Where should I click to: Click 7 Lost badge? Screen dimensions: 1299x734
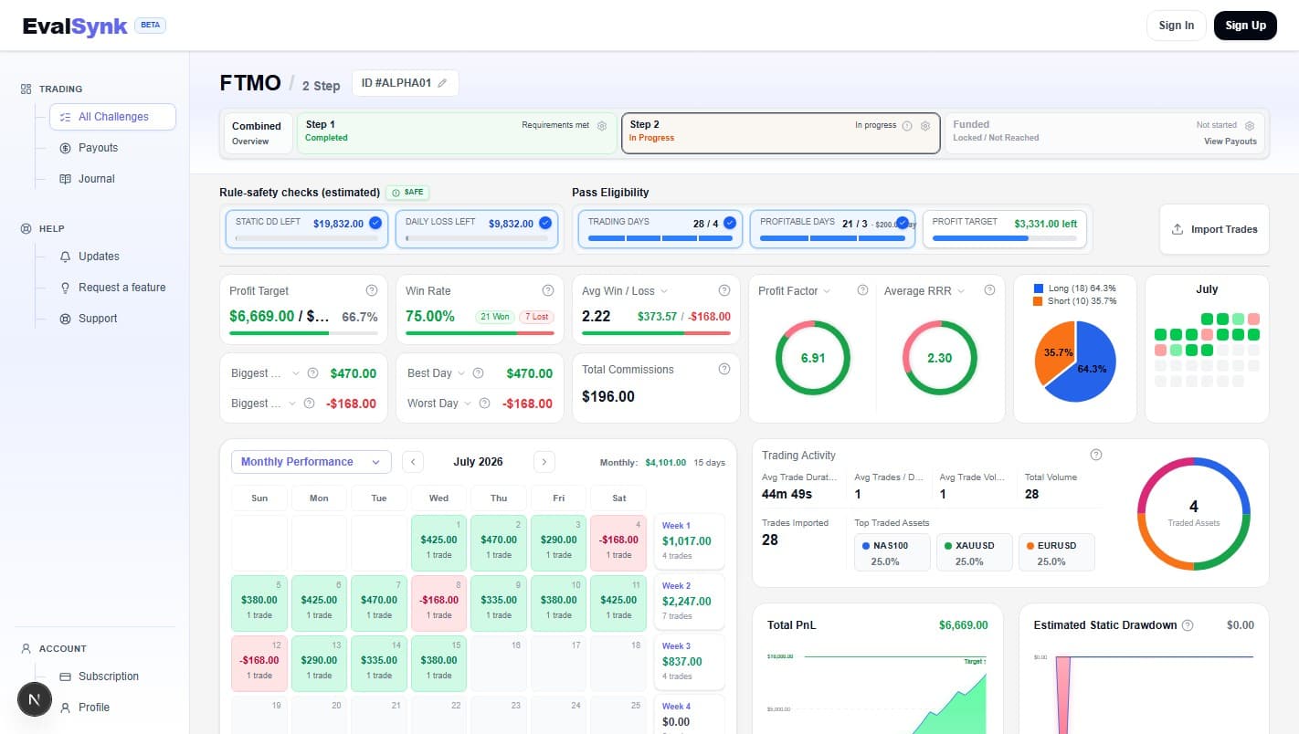pyautogui.click(x=536, y=317)
